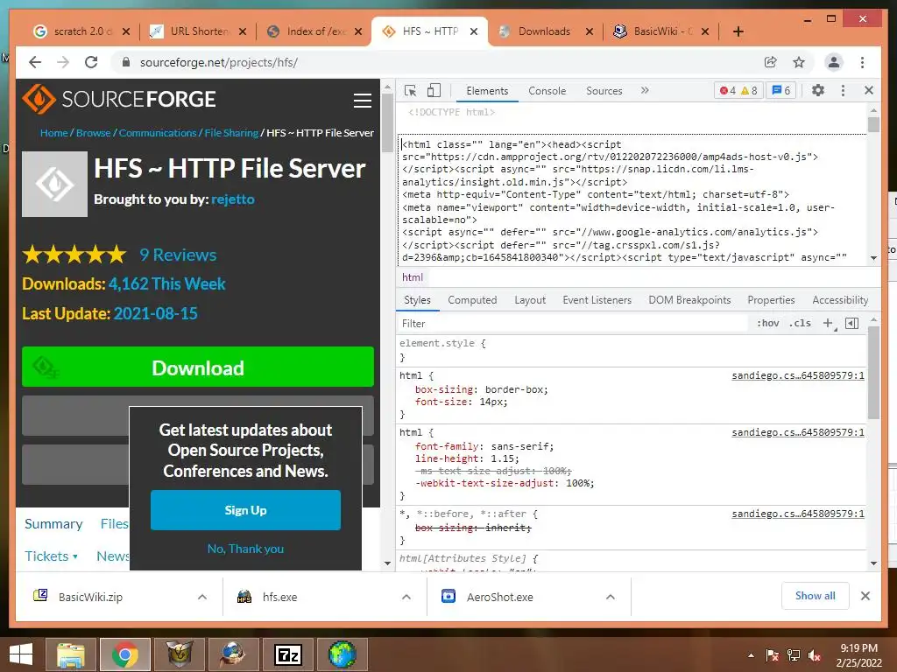Open the rejetto author link
The image size is (897, 672).
point(233,199)
